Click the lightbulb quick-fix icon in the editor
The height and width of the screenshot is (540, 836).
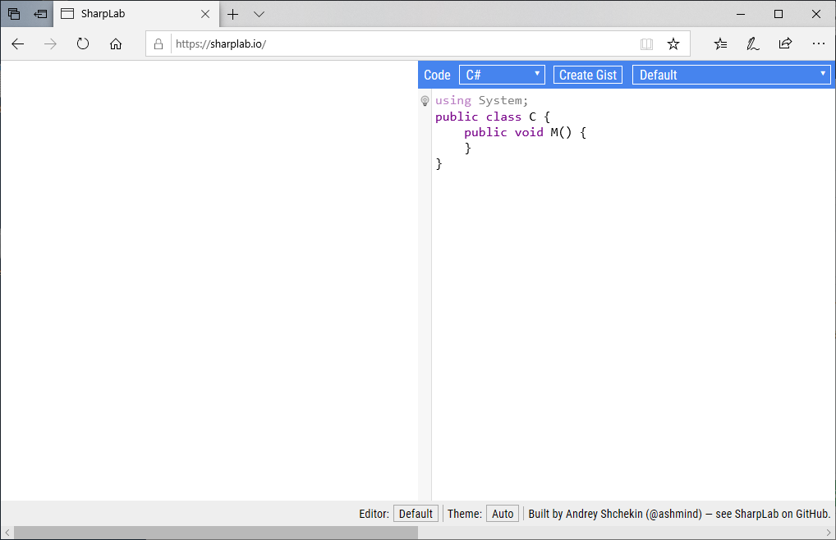click(425, 101)
